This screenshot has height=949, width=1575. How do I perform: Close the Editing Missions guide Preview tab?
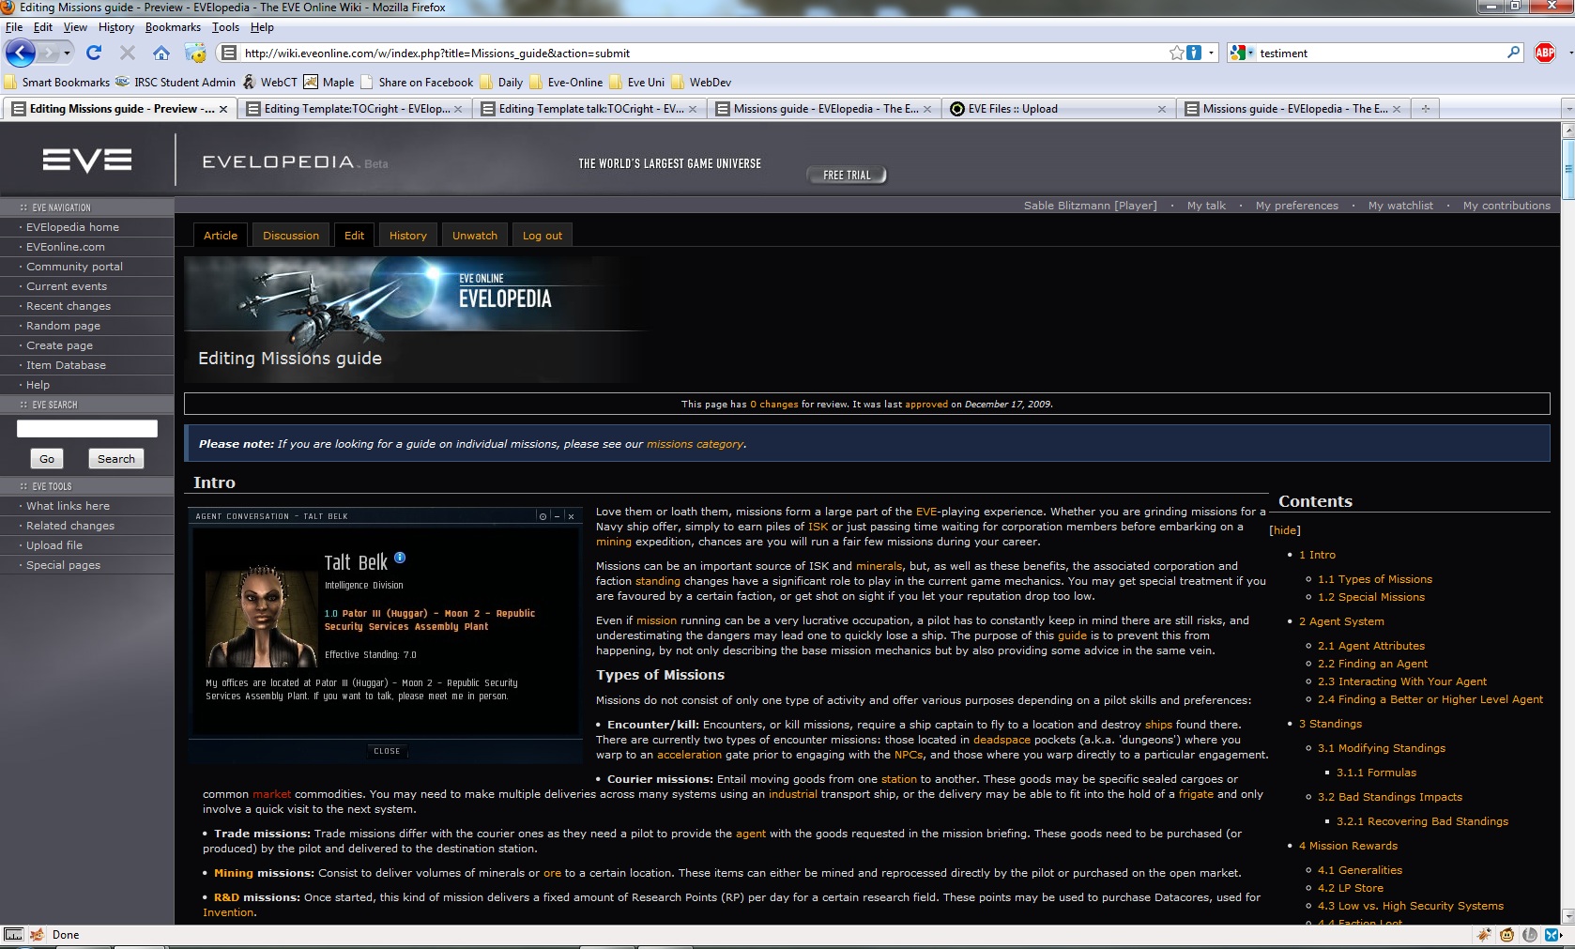pos(223,110)
